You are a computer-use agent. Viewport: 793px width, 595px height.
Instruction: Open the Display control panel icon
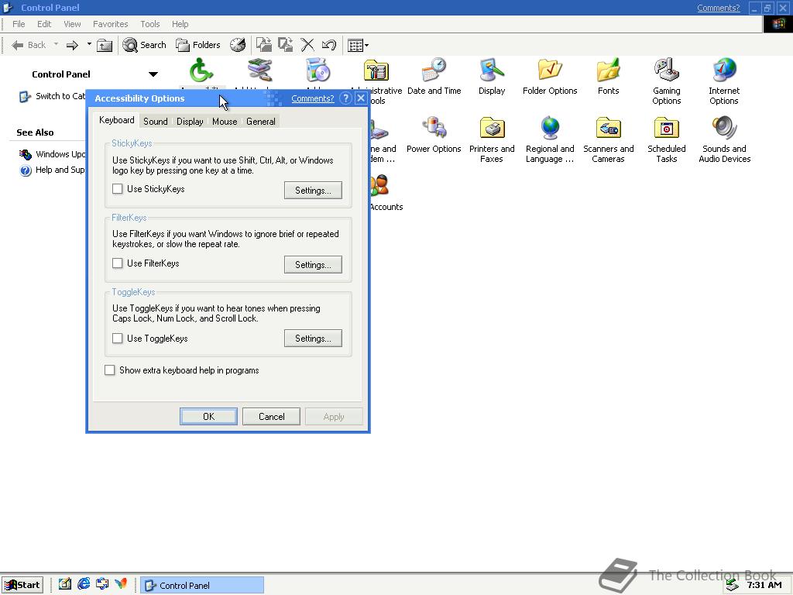(x=492, y=77)
